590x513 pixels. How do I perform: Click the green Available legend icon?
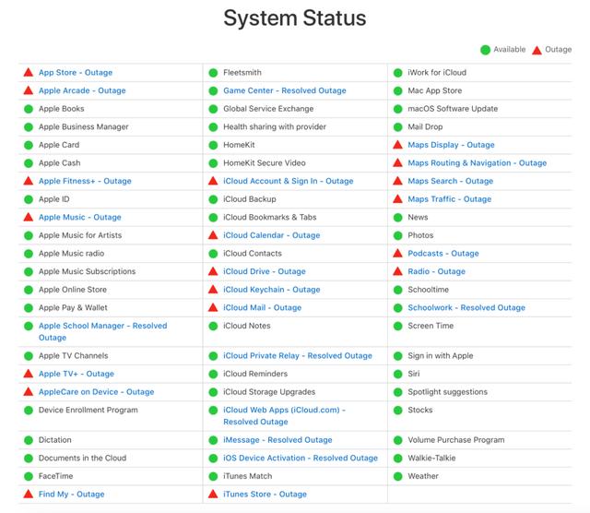(485, 50)
